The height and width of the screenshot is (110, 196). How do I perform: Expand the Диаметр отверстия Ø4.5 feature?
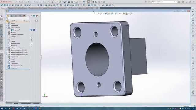[x=7, y=52]
